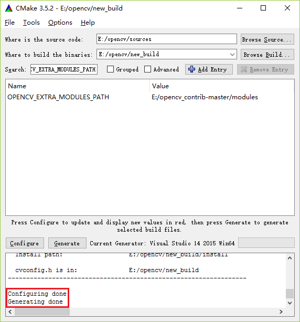Click the Configure button
This screenshot has width=300, height=322.
coord(25,243)
